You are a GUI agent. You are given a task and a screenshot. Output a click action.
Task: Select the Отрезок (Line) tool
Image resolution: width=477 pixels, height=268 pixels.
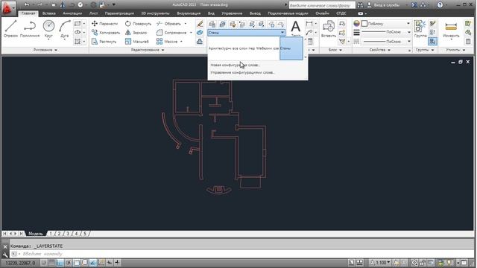pyautogui.click(x=10, y=28)
